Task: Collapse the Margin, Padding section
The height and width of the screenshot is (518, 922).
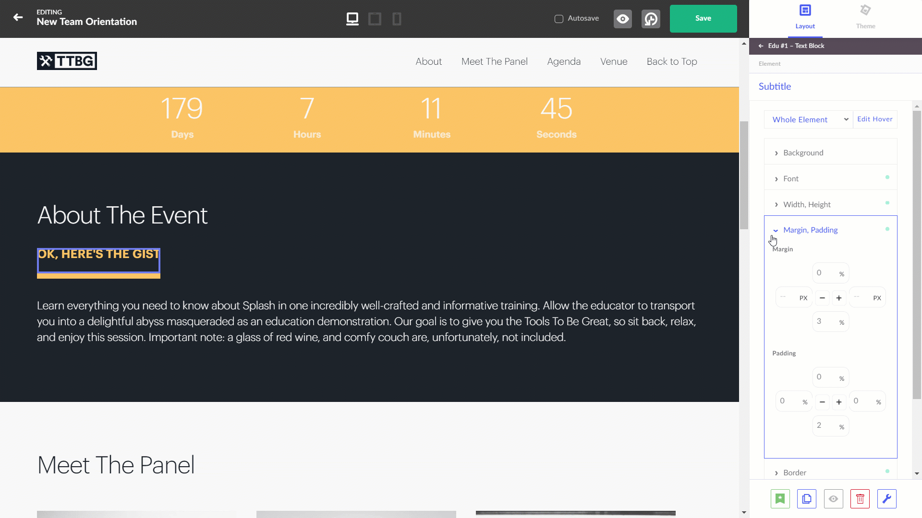Action: click(x=831, y=230)
